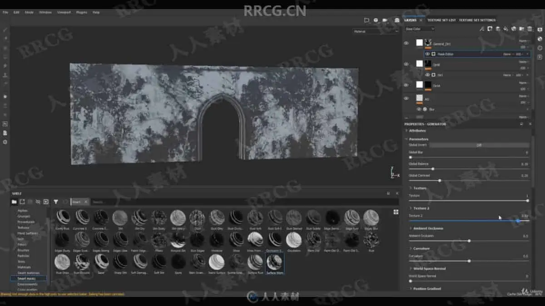Select the Surface Worn smart mask thumbnail
The image size is (545, 306).
click(x=274, y=262)
